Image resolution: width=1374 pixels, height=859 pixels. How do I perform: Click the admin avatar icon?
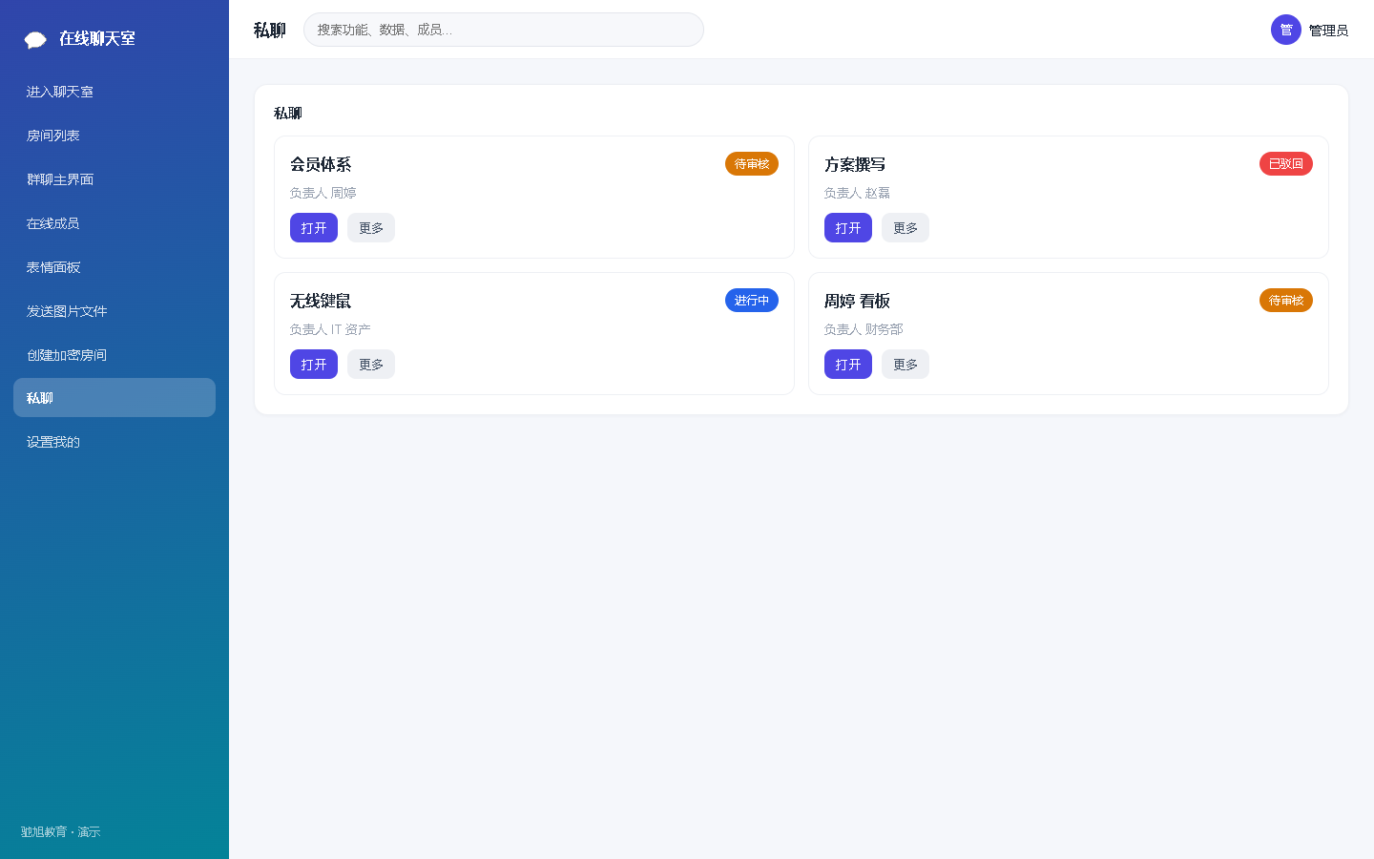pyautogui.click(x=1286, y=30)
